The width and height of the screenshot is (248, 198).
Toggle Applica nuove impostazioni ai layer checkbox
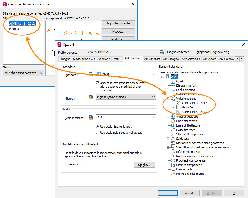coord(98,83)
